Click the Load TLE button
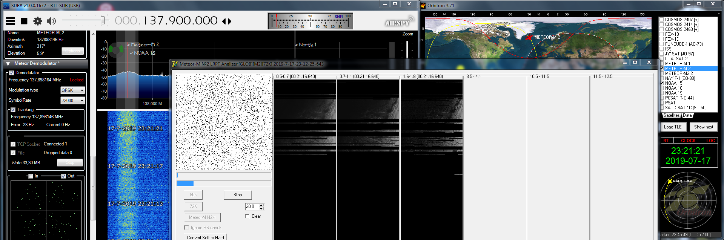 [673, 127]
